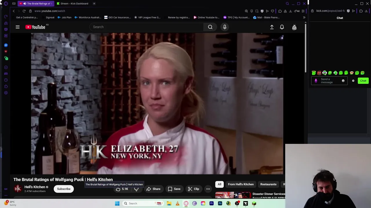
Task: Add page to favorites heart icon
Action: (x=272, y=11)
